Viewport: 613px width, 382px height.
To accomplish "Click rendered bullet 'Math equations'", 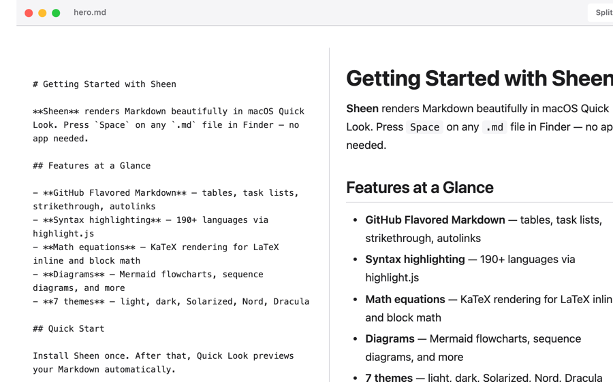I will (x=405, y=300).
